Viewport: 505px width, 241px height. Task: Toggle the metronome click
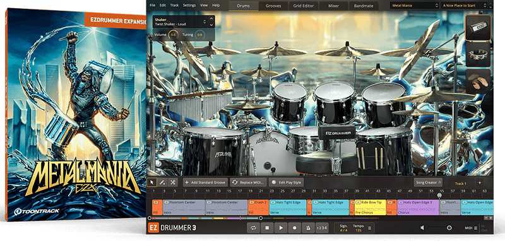[x=308, y=228]
